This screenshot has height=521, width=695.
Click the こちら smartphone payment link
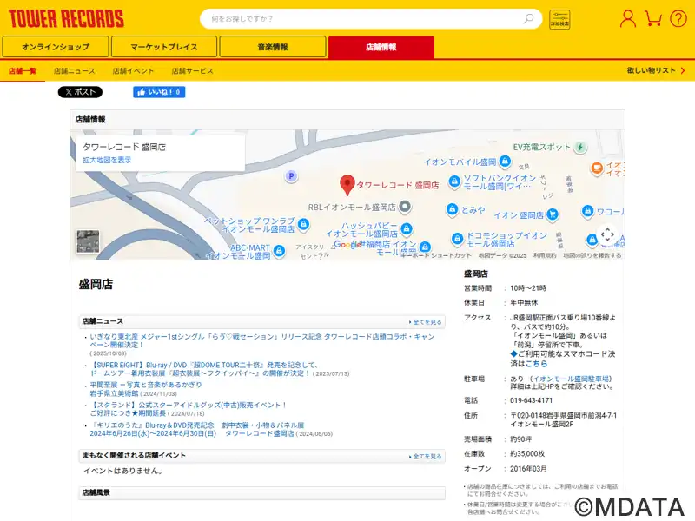point(536,364)
